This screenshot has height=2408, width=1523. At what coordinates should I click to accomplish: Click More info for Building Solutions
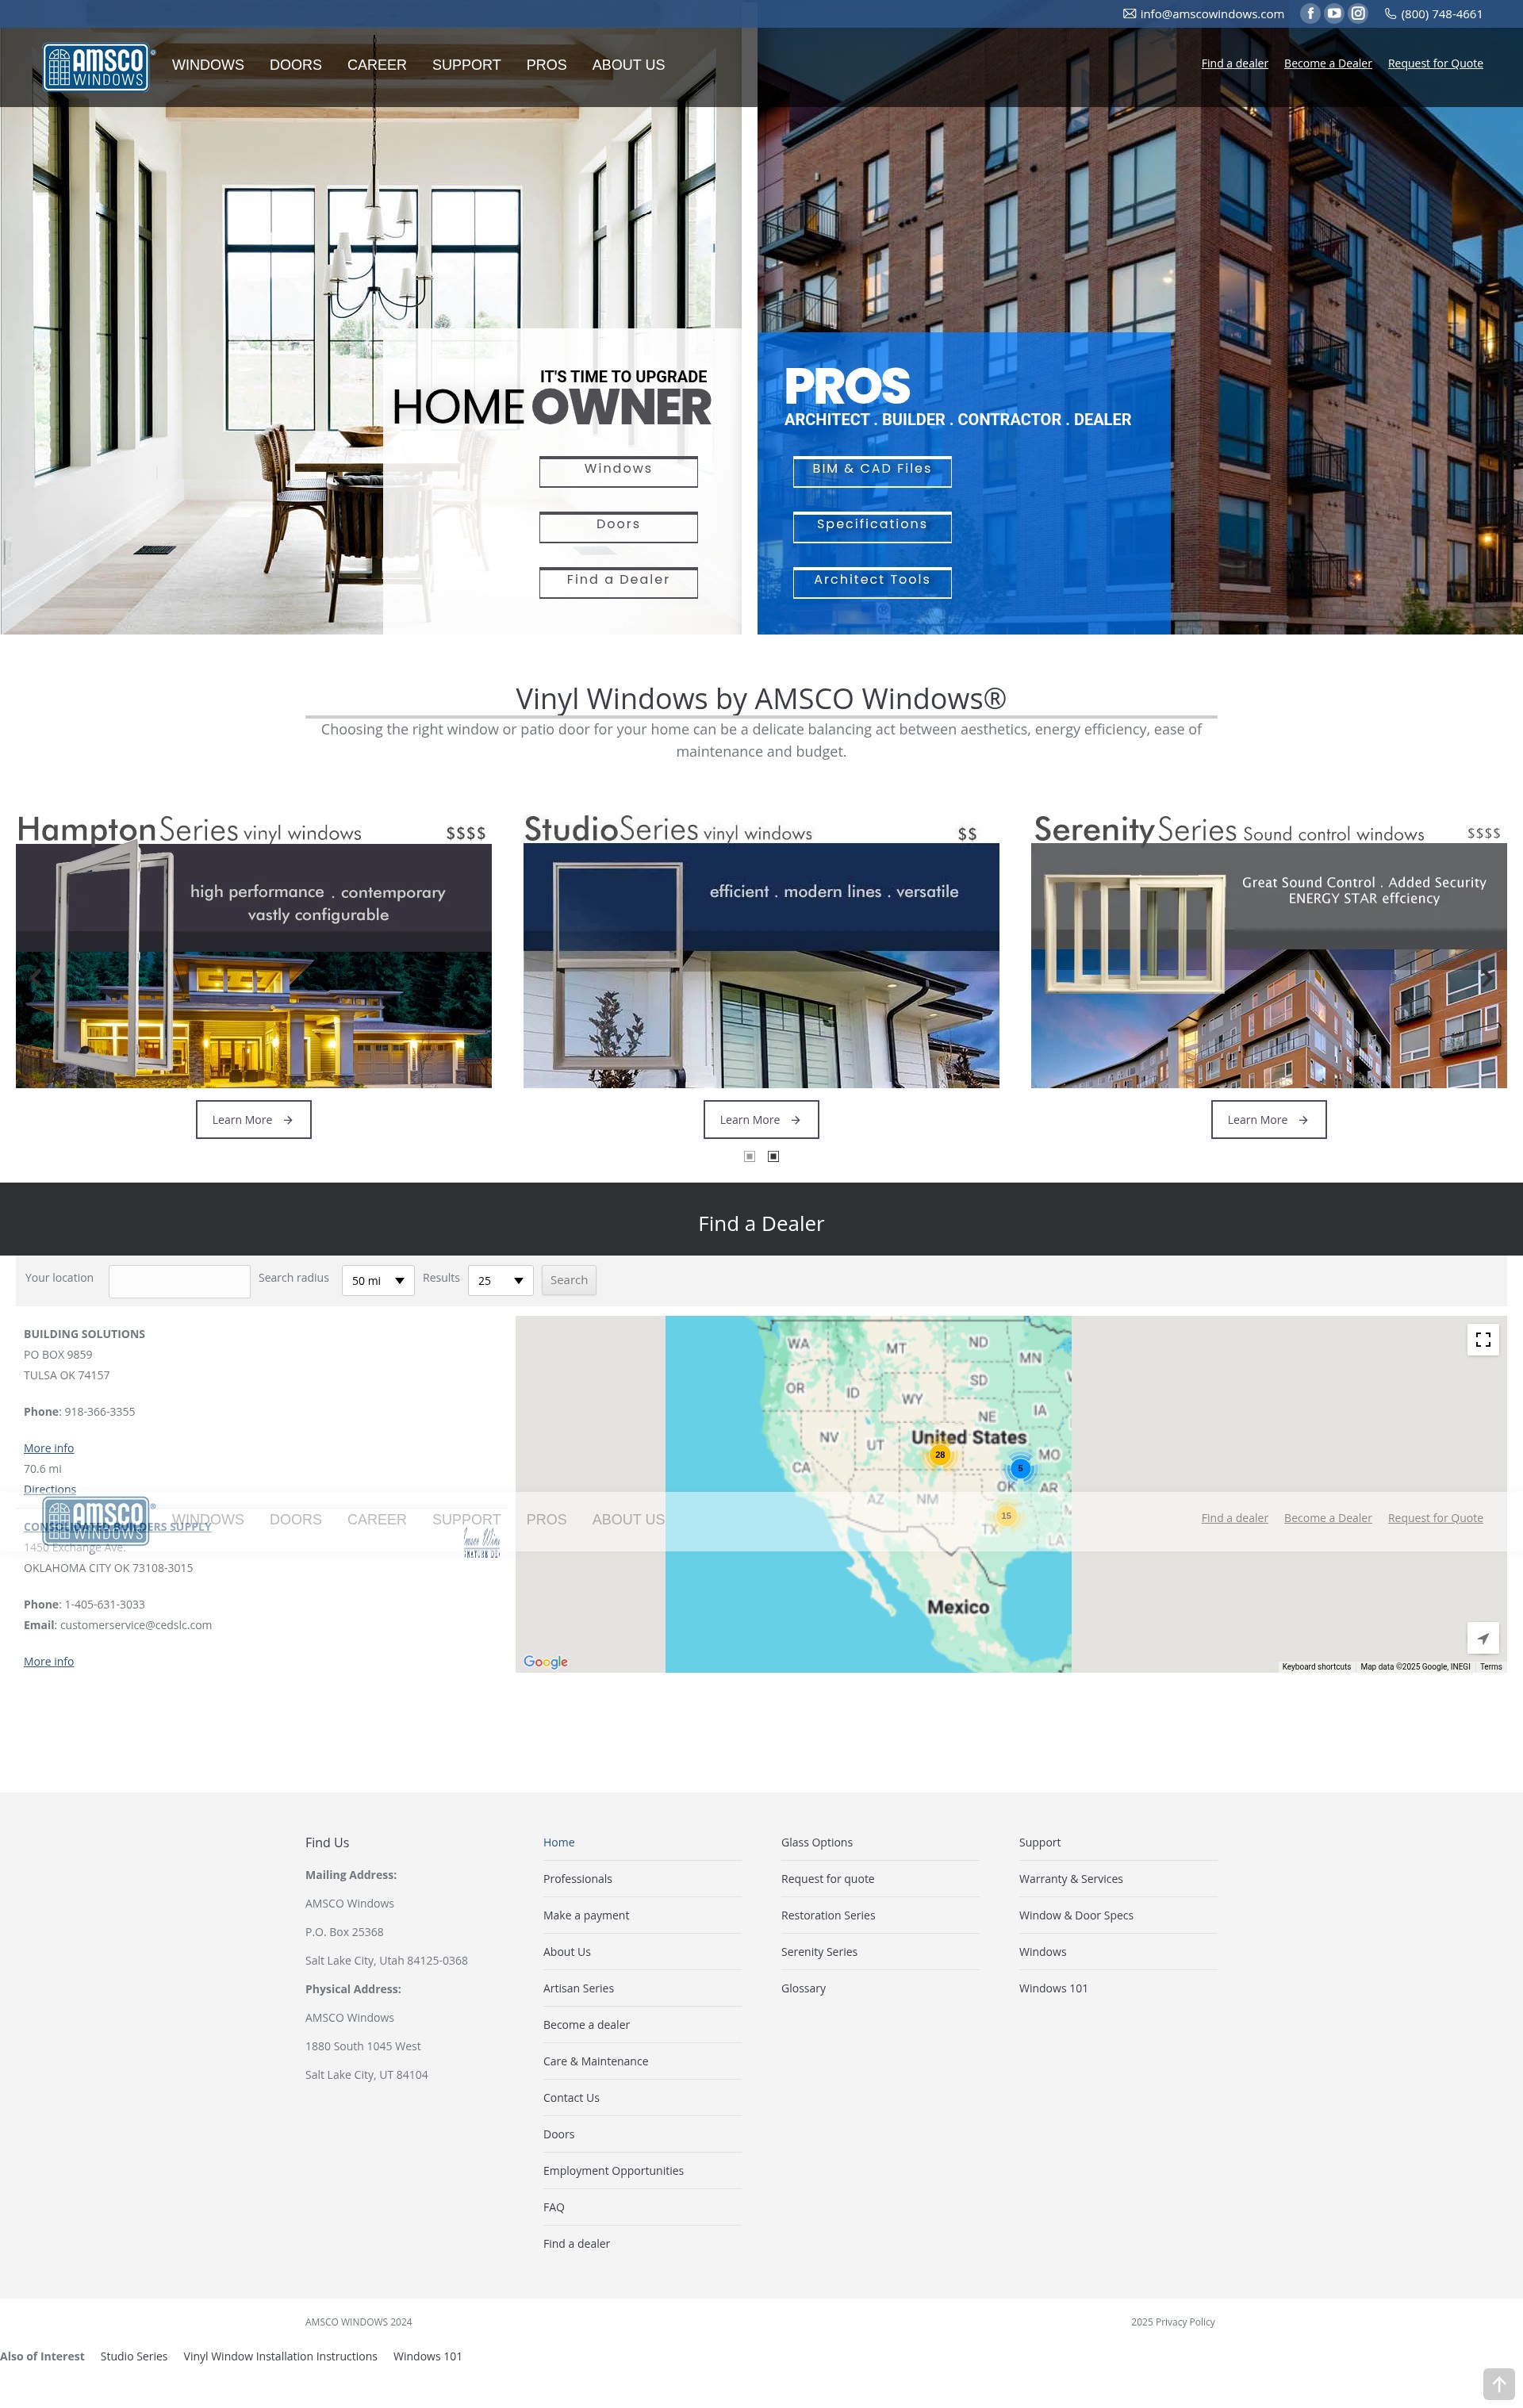click(x=49, y=1448)
